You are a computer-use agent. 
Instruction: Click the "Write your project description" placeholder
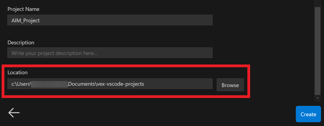pos(54,53)
